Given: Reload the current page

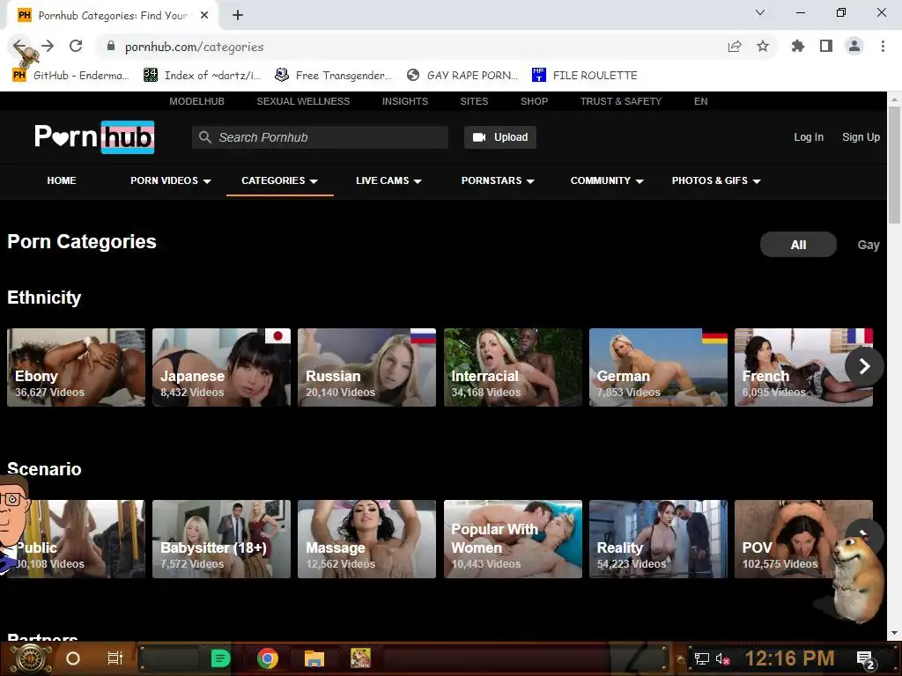Looking at the screenshot, I should point(76,46).
